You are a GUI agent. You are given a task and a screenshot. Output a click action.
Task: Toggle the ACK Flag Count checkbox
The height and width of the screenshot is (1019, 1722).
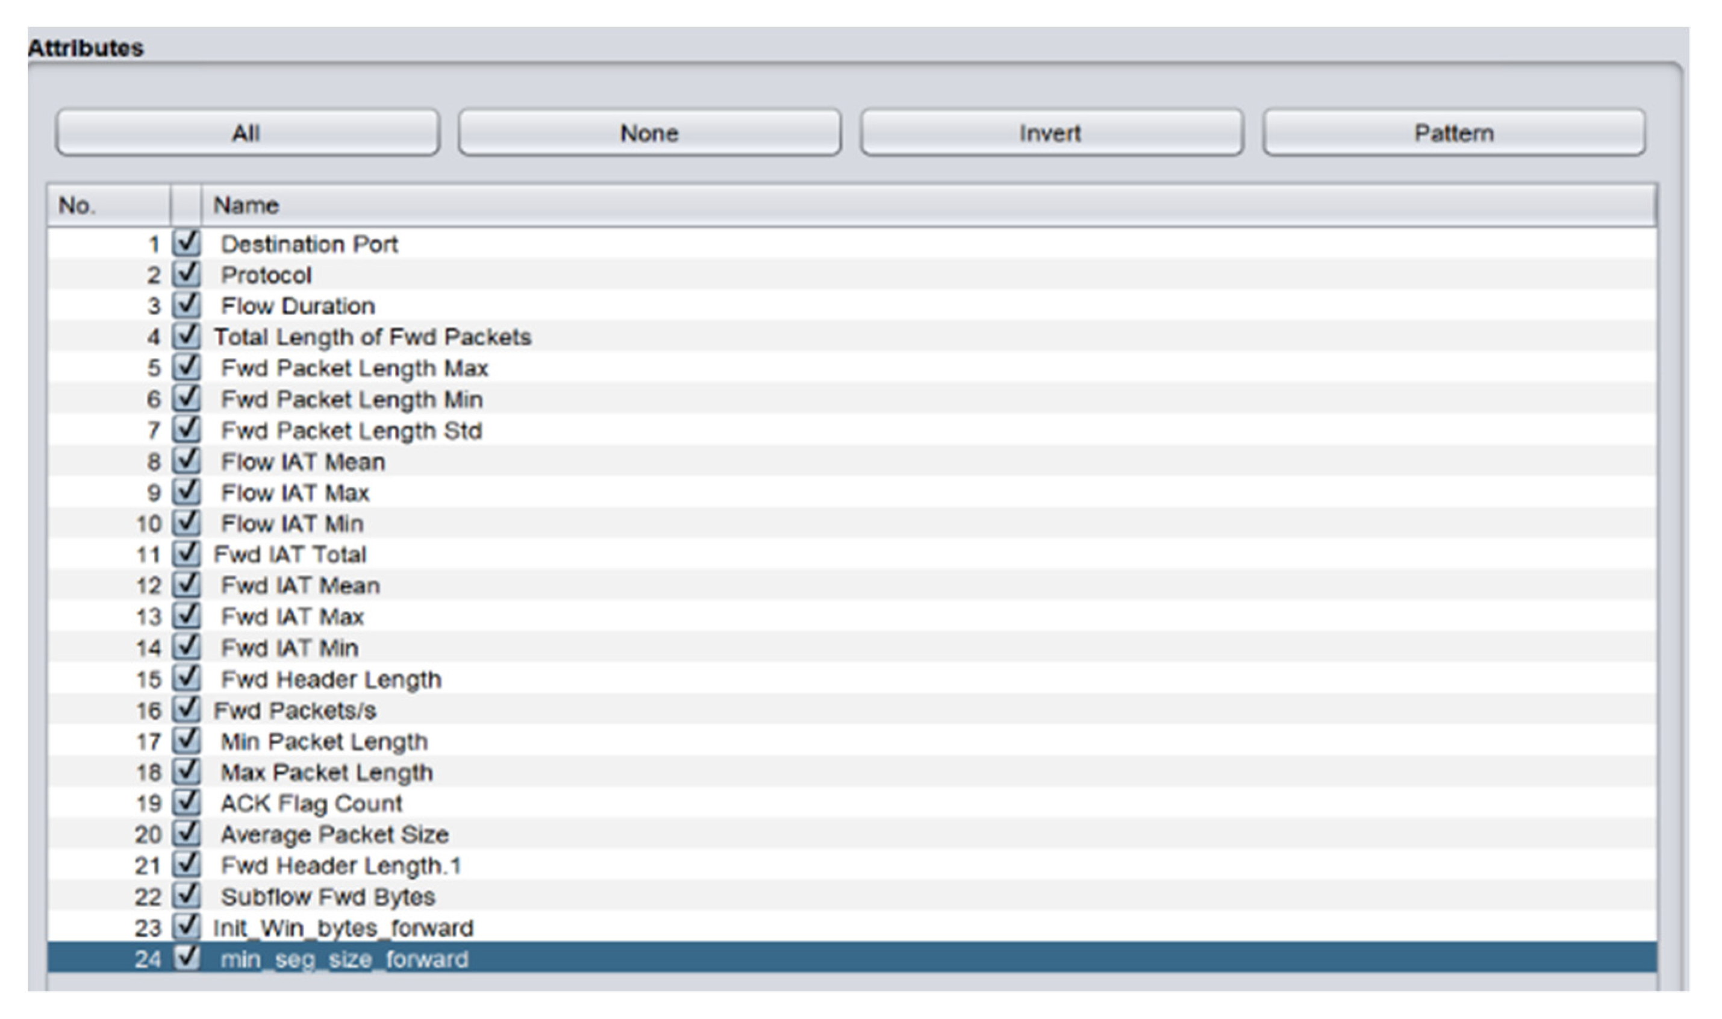[186, 802]
